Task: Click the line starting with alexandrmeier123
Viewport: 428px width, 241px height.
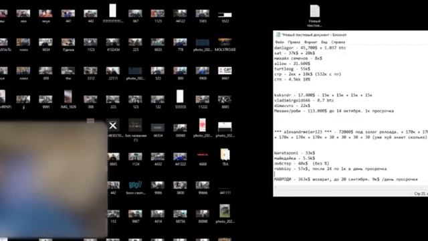Action: (350, 132)
